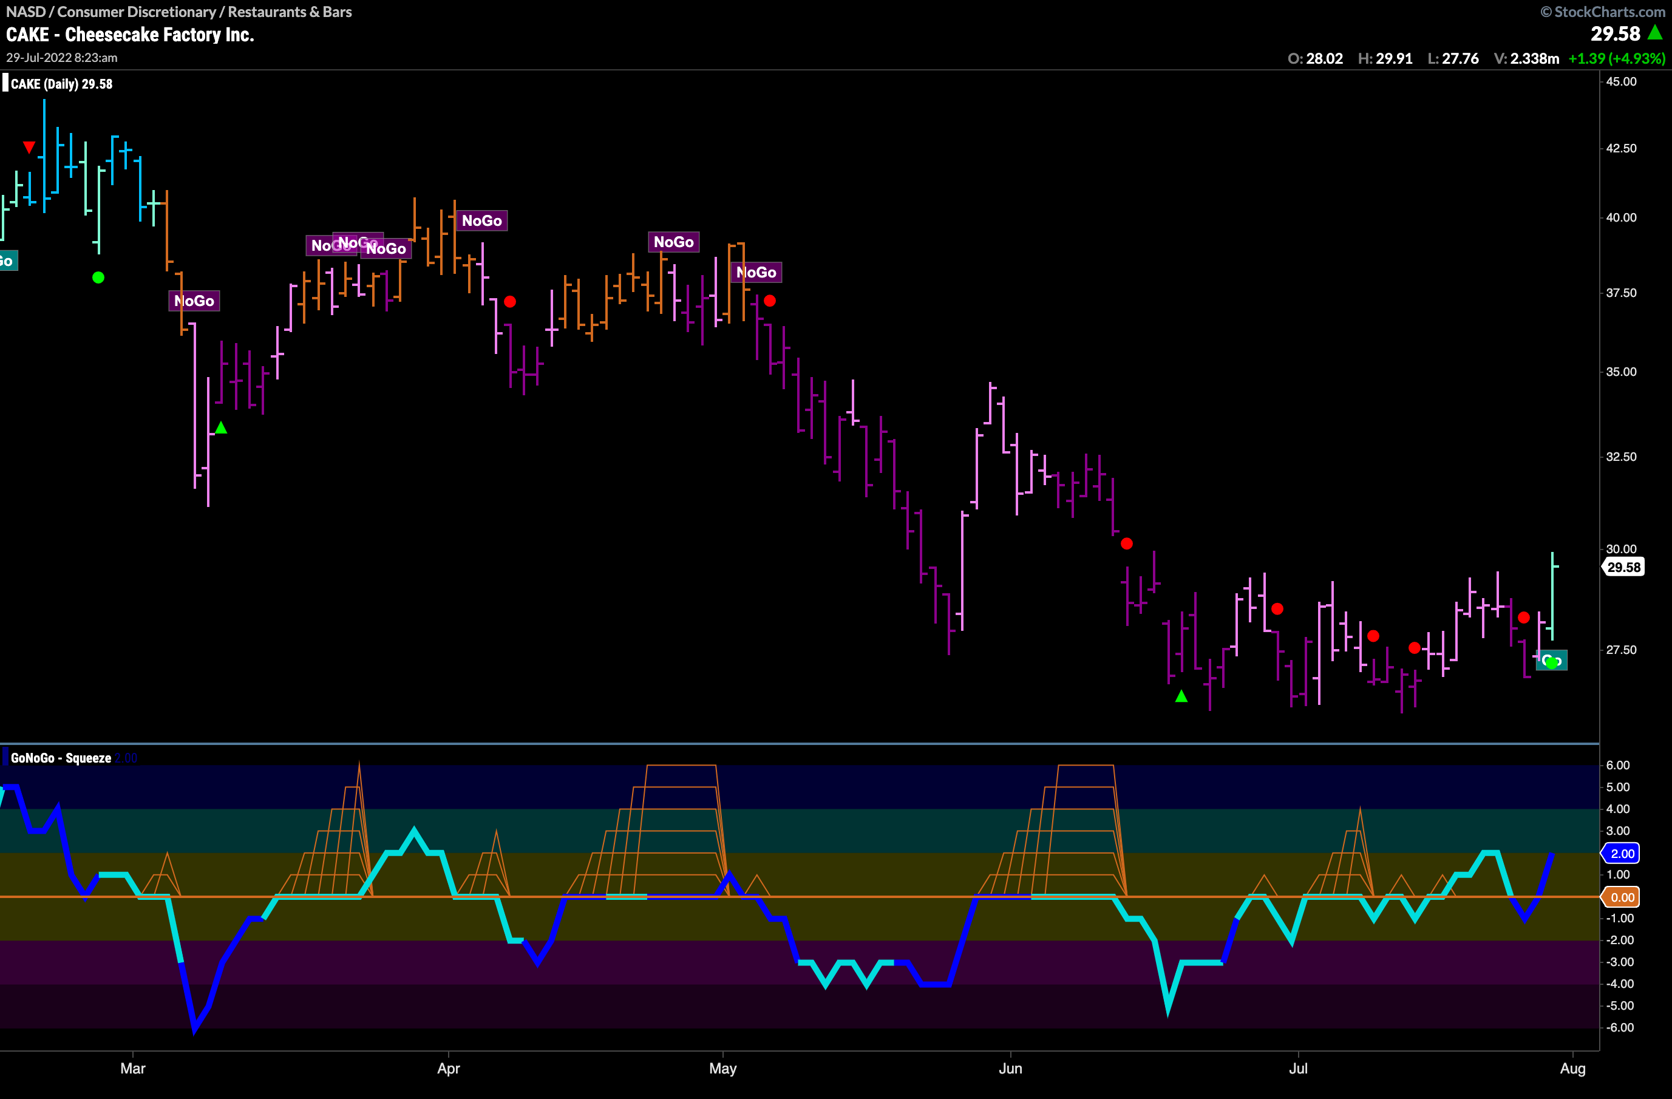The width and height of the screenshot is (1672, 1099).
Task: Click the 30.00 price axis label
Action: 1622,549
